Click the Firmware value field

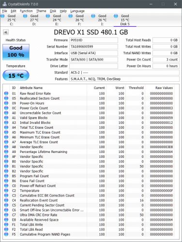[x=93, y=40]
